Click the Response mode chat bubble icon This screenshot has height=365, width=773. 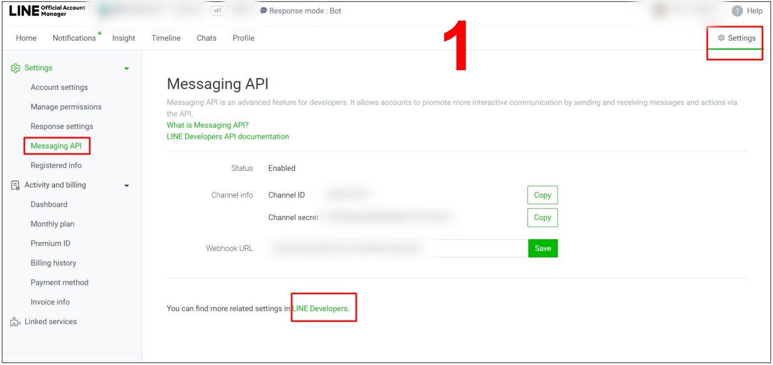(264, 11)
